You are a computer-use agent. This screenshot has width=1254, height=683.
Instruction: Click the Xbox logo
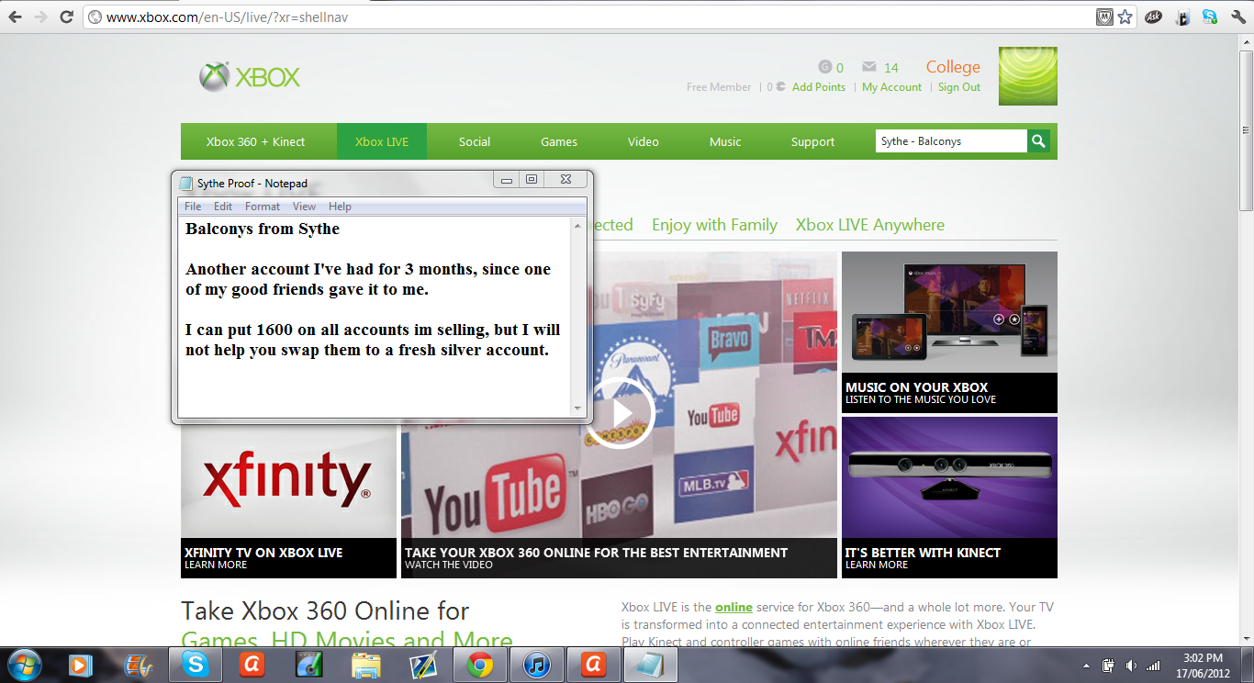[250, 77]
